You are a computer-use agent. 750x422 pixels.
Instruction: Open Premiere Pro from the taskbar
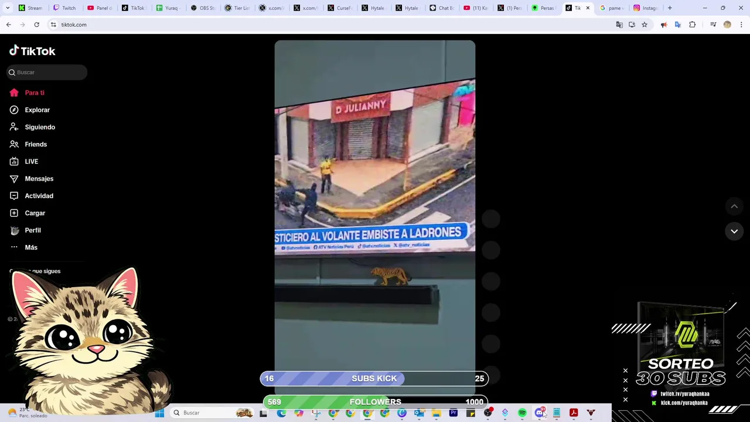pos(454,413)
